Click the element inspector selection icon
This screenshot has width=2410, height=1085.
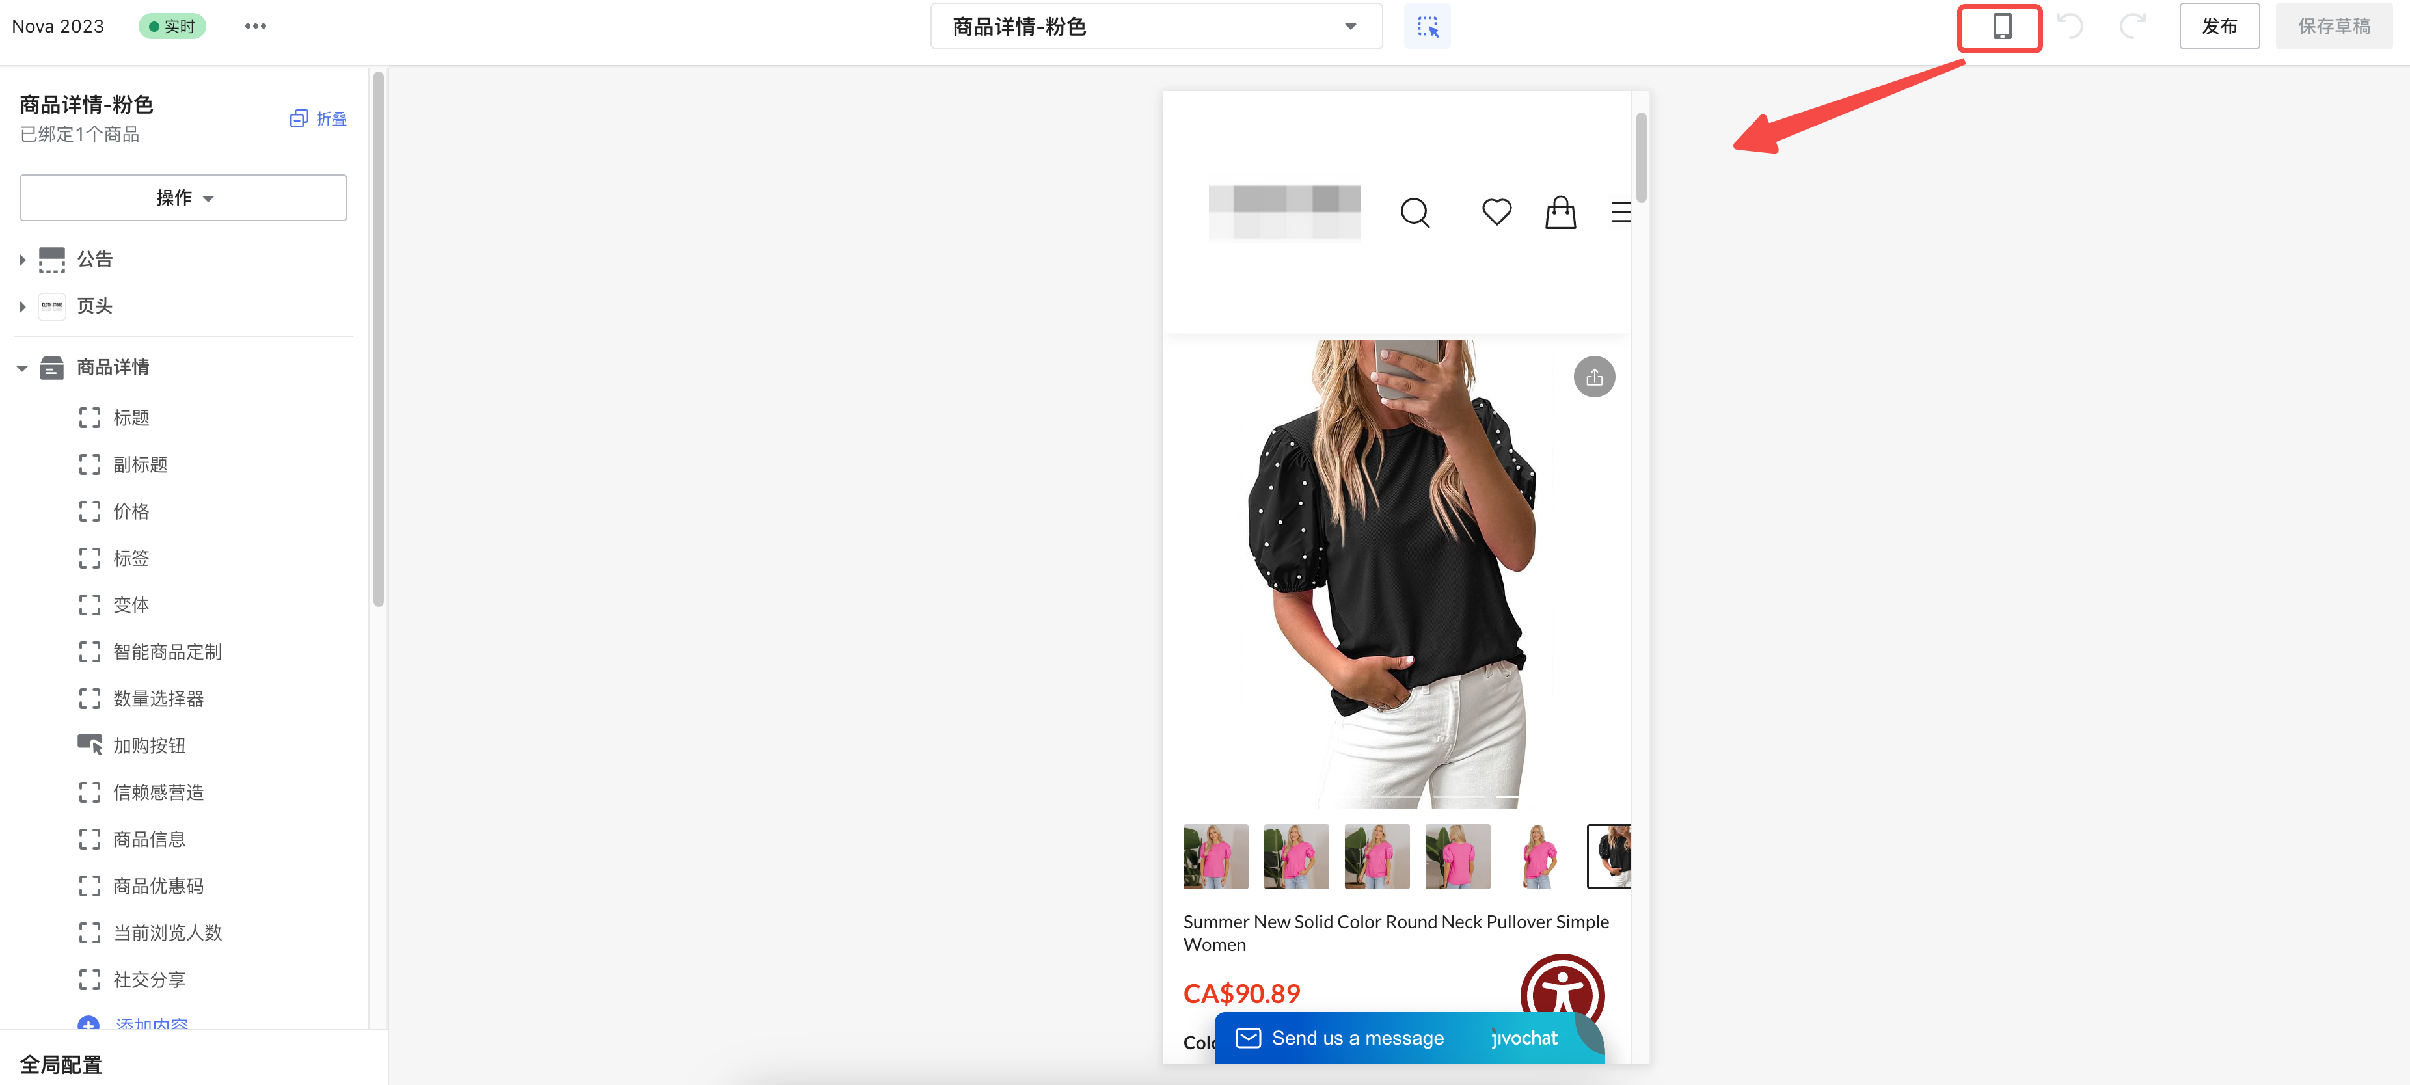1427,27
